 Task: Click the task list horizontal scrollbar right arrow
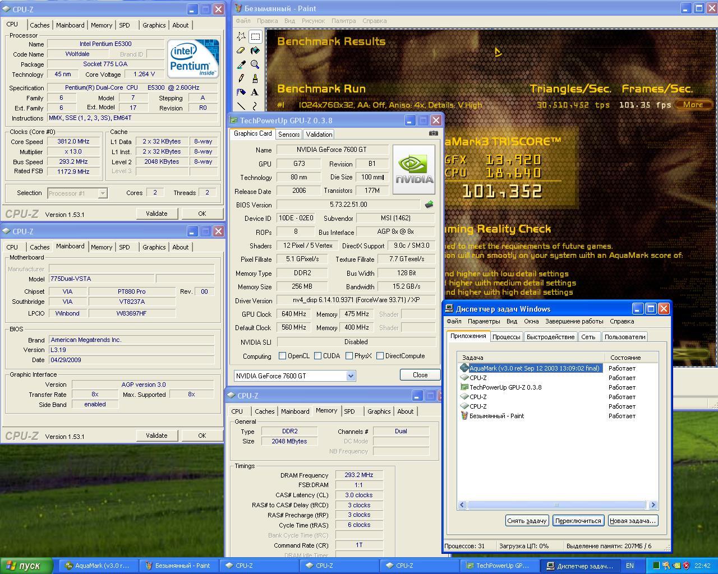[652, 505]
